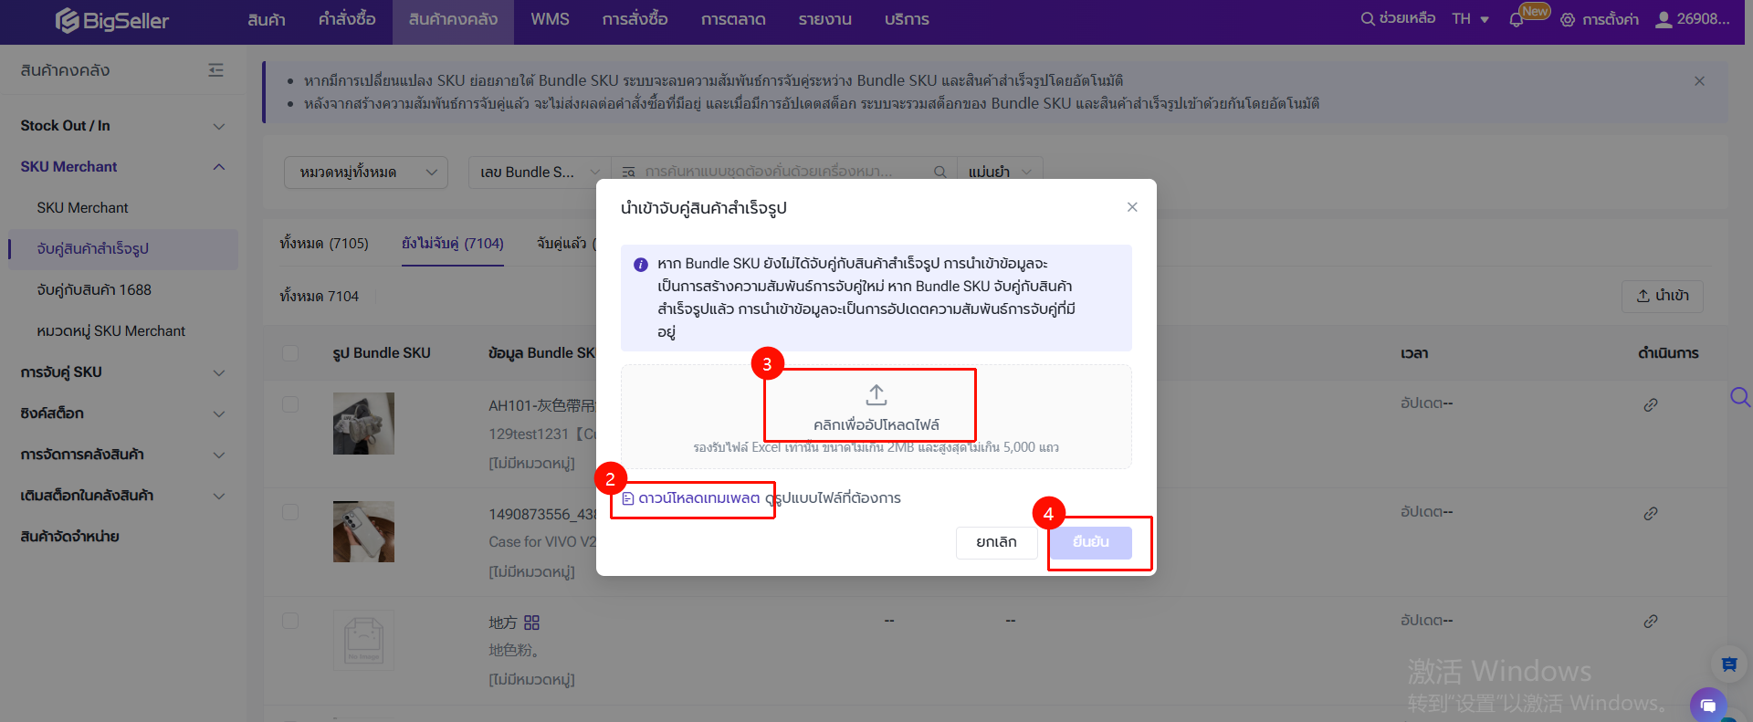Viewport: 1753px width, 722px height.
Task: Click bundle grid icon beside 地方
Action: pos(532,623)
